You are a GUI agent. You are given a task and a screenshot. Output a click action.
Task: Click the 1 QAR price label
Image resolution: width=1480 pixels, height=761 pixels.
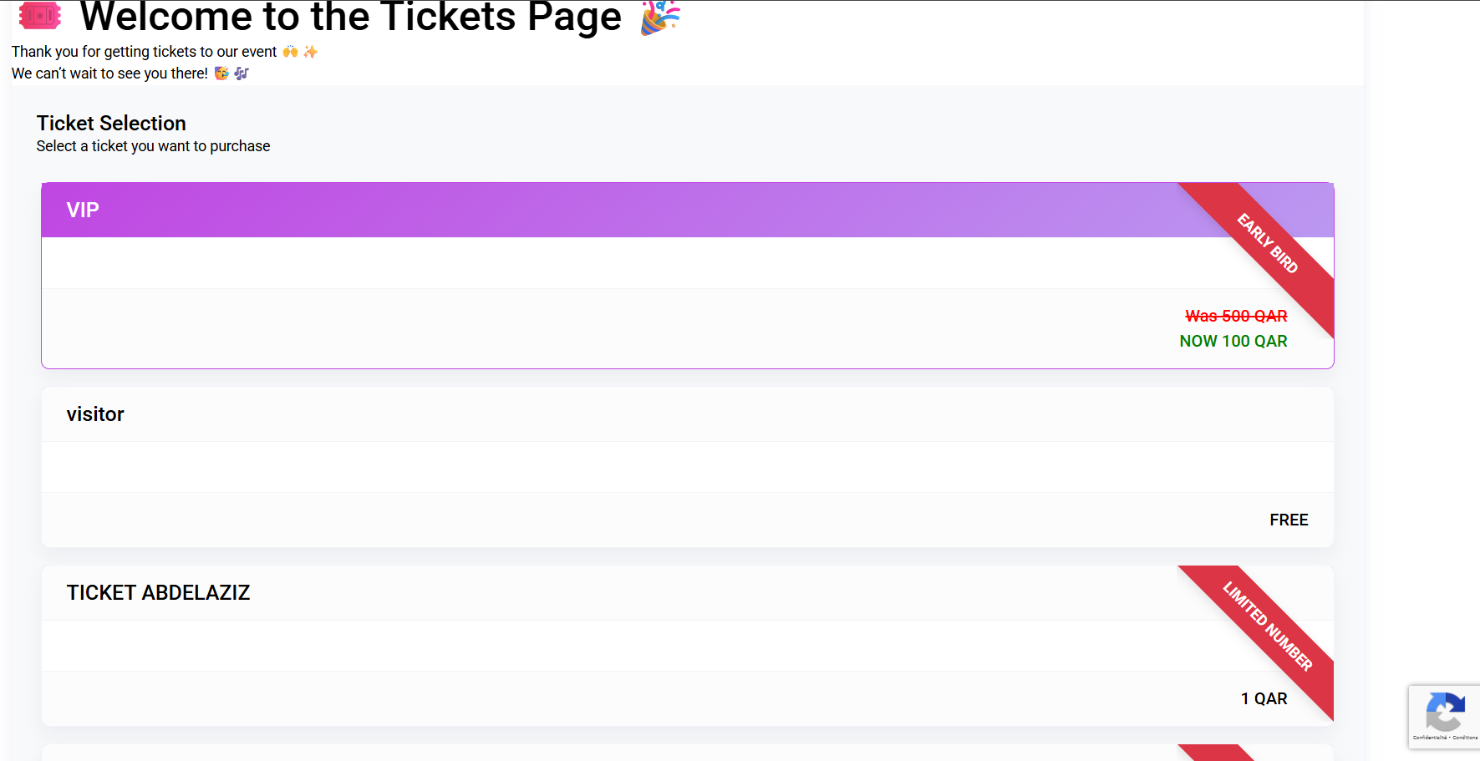(1264, 698)
